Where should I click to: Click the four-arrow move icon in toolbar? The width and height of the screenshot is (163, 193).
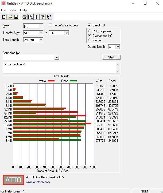(x=36, y=17)
